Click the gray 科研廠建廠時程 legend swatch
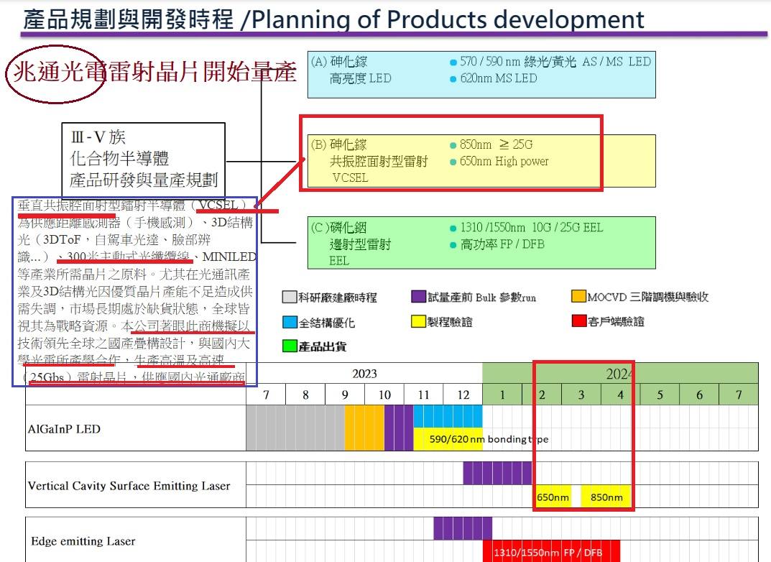This screenshot has height=562, width=771. pos(289,297)
